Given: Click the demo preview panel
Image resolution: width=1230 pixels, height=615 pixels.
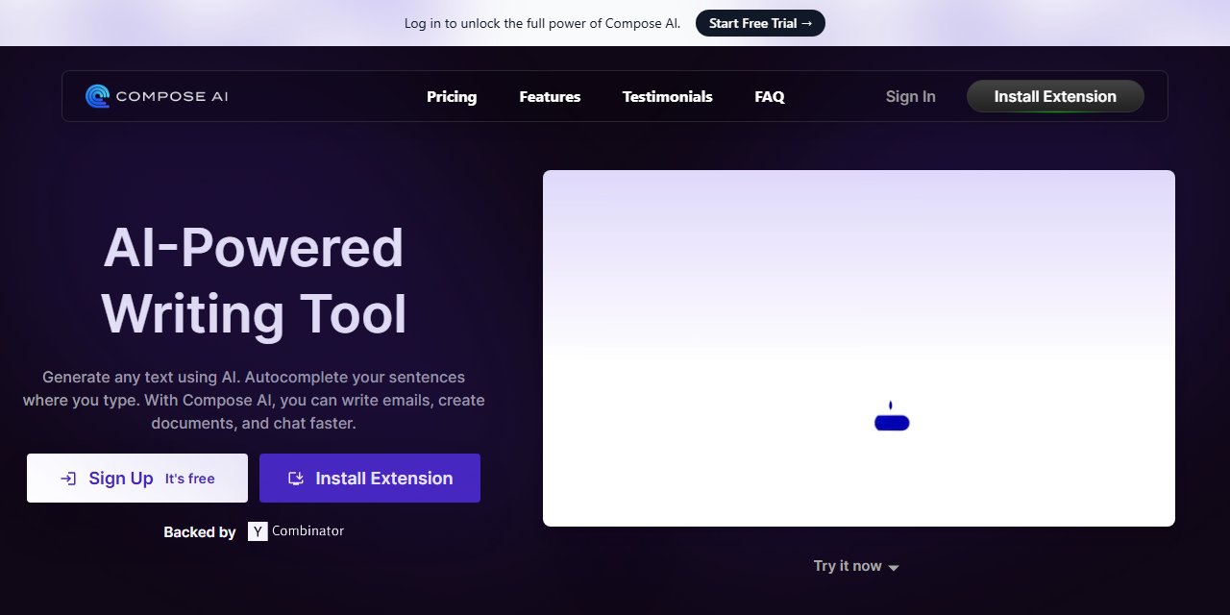Looking at the screenshot, I should pos(859,348).
